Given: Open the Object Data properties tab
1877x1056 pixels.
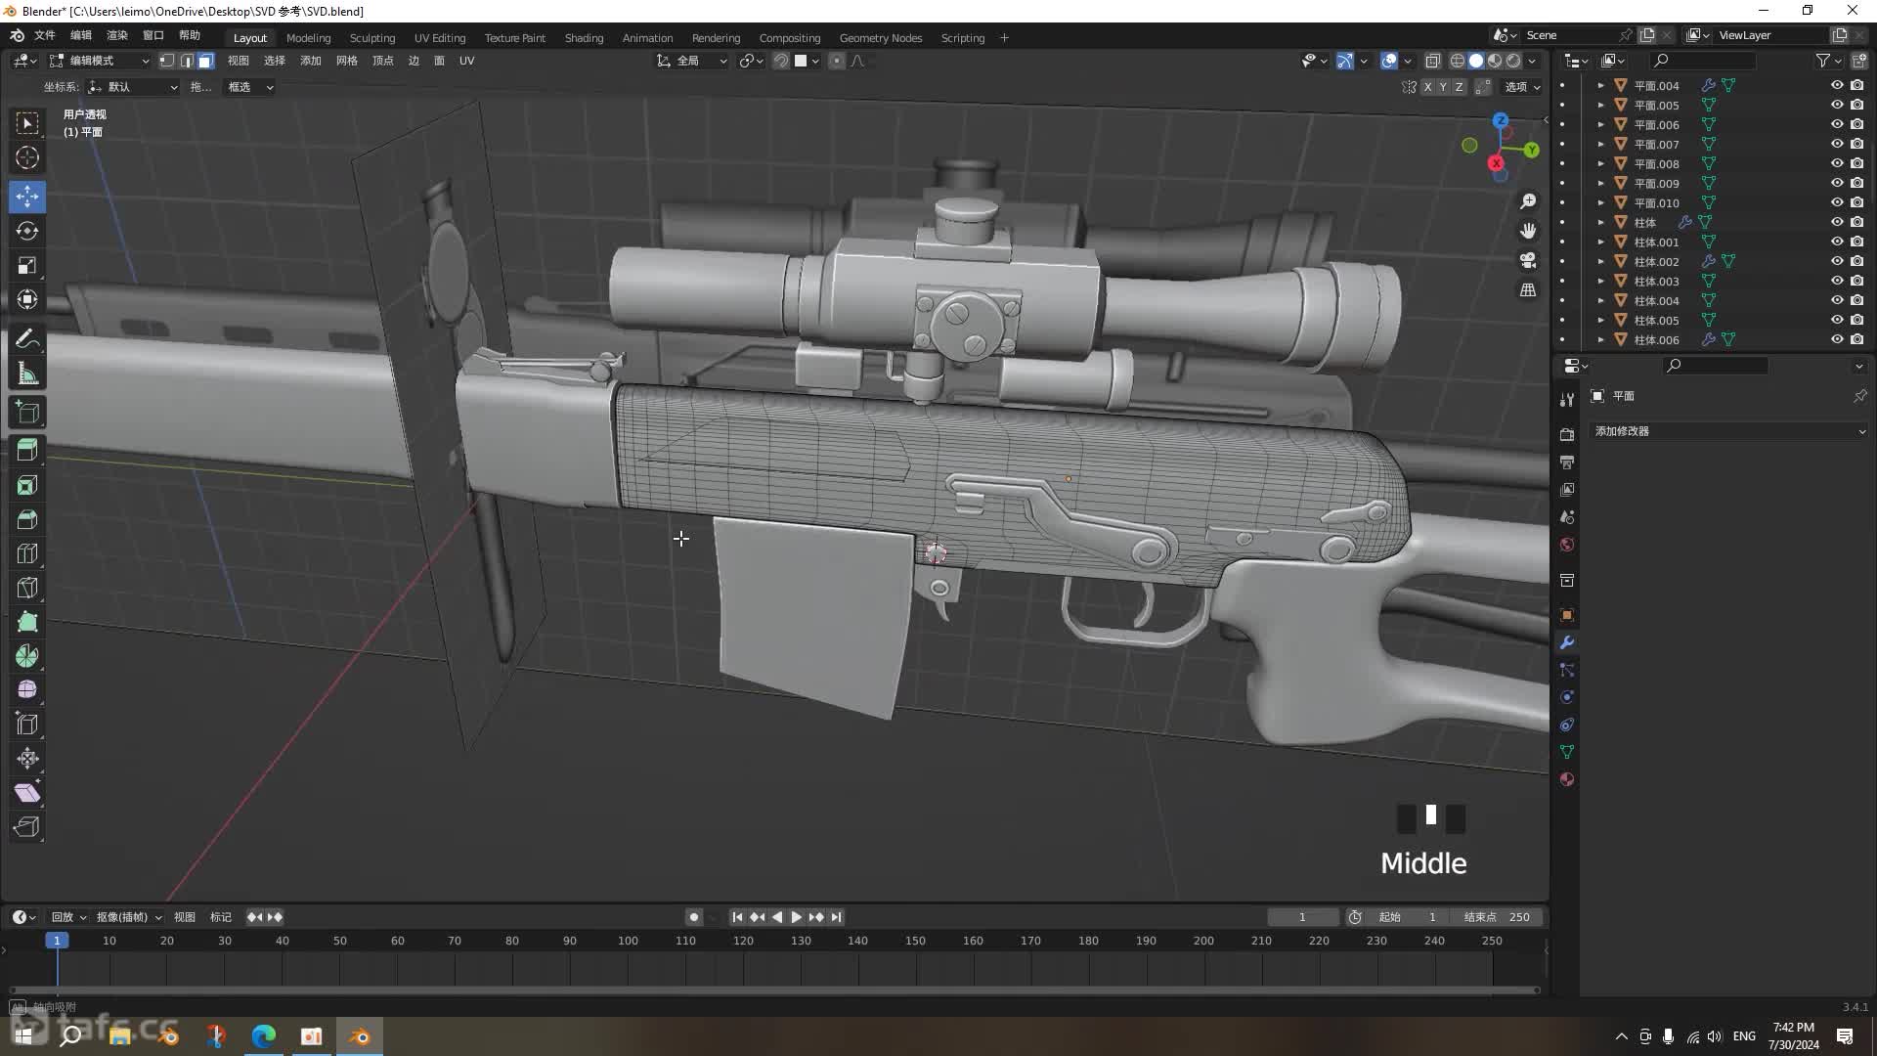Looking at the screenshot, I should [1567, 752].
